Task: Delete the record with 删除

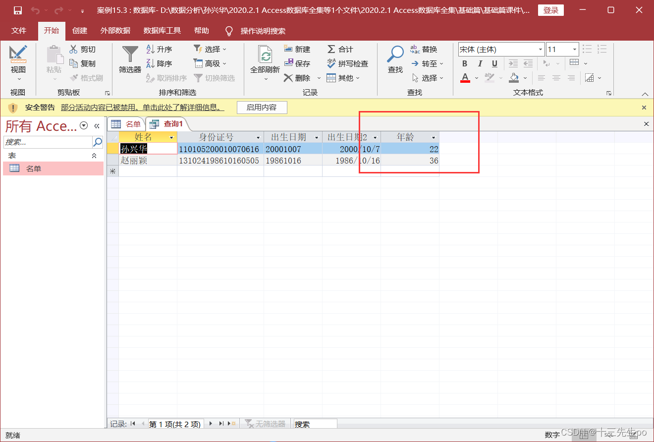Action: coord(297,78)
